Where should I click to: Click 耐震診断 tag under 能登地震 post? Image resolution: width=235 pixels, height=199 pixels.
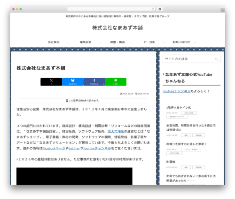(x=199, y=135)
